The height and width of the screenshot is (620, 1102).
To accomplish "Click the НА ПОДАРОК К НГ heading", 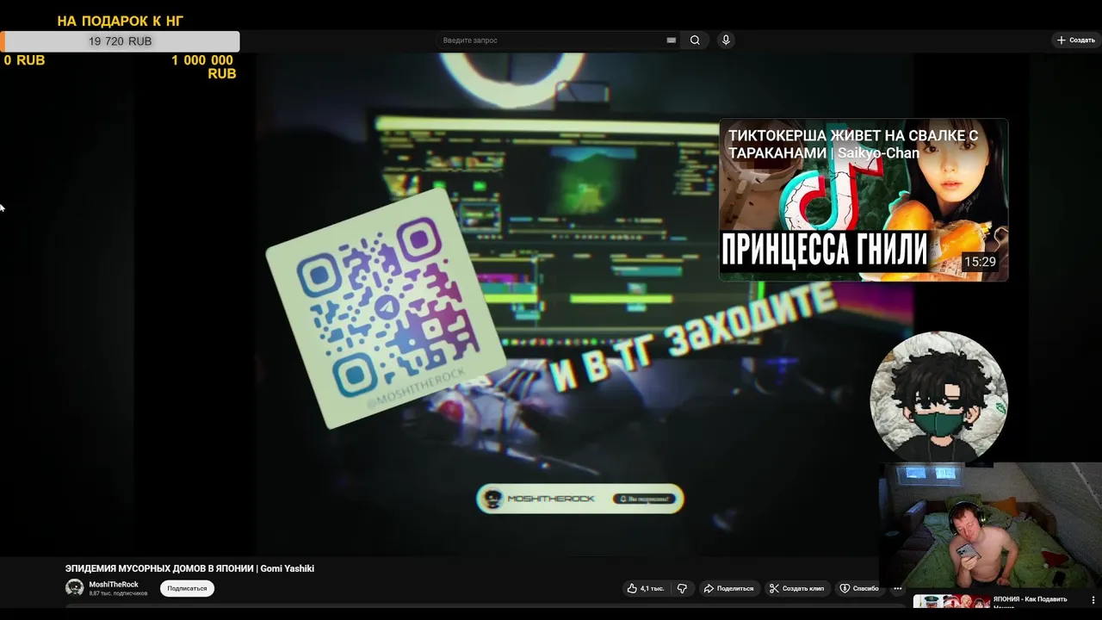I will (121, 21).
